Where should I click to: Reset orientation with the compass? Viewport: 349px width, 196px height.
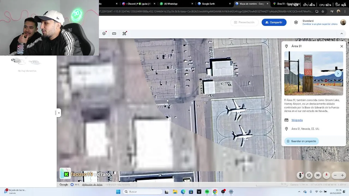(326, 175)
